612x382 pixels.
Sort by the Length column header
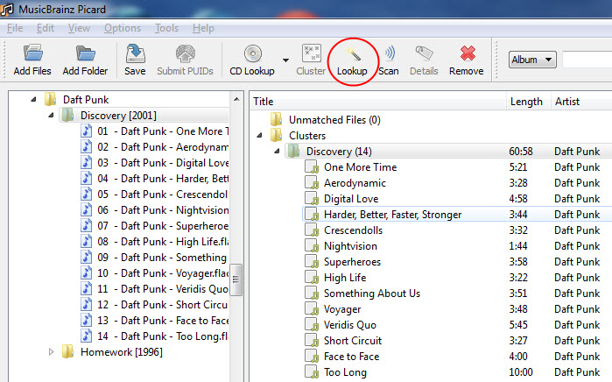pos(526,102)
